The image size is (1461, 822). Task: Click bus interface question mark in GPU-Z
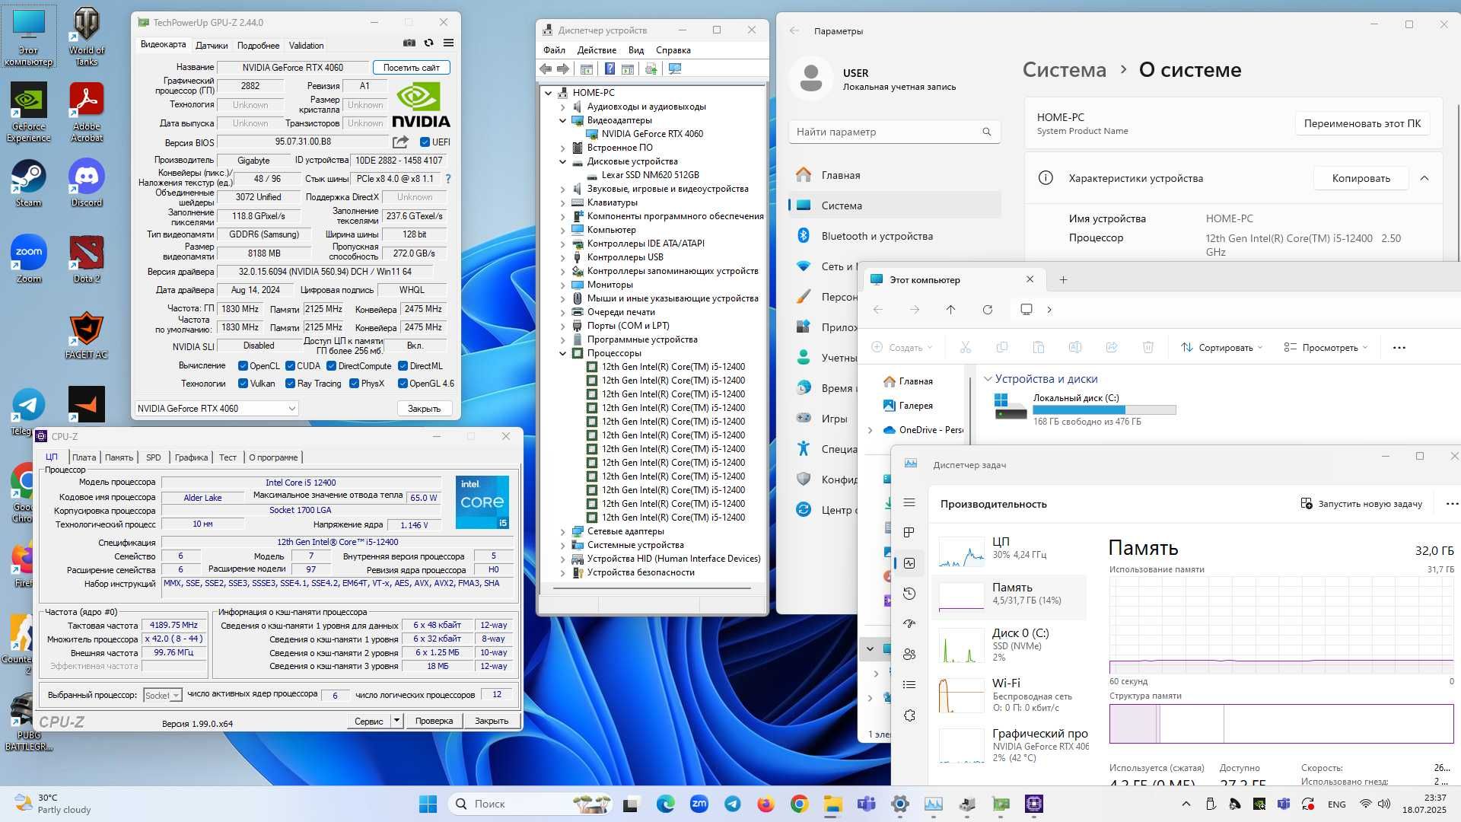pyautogui.click(x=448, y=179)
